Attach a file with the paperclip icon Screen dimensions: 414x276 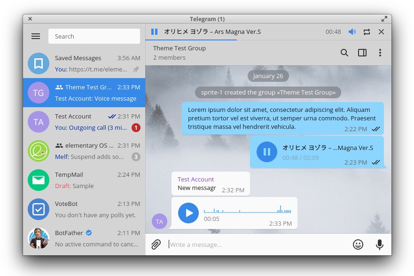point(156,244)
